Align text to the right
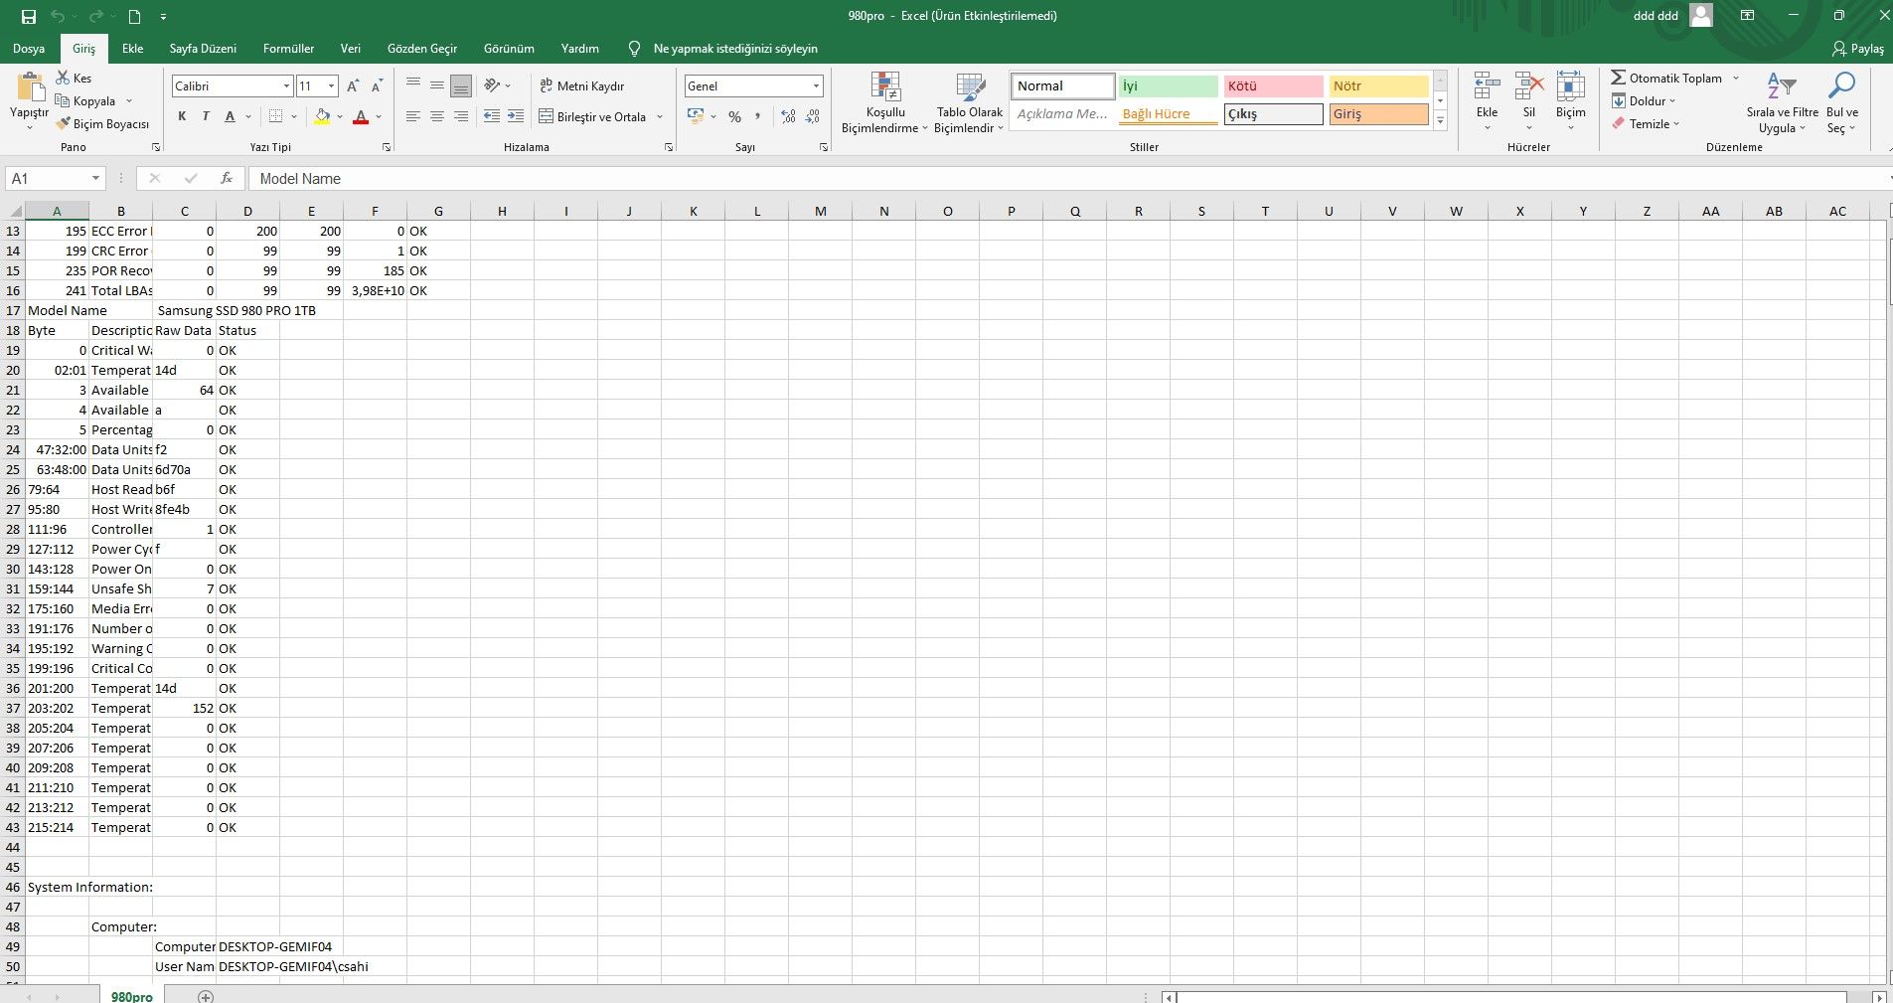Viewport: 1893px width, 1003px height. (x=461, y=116)
